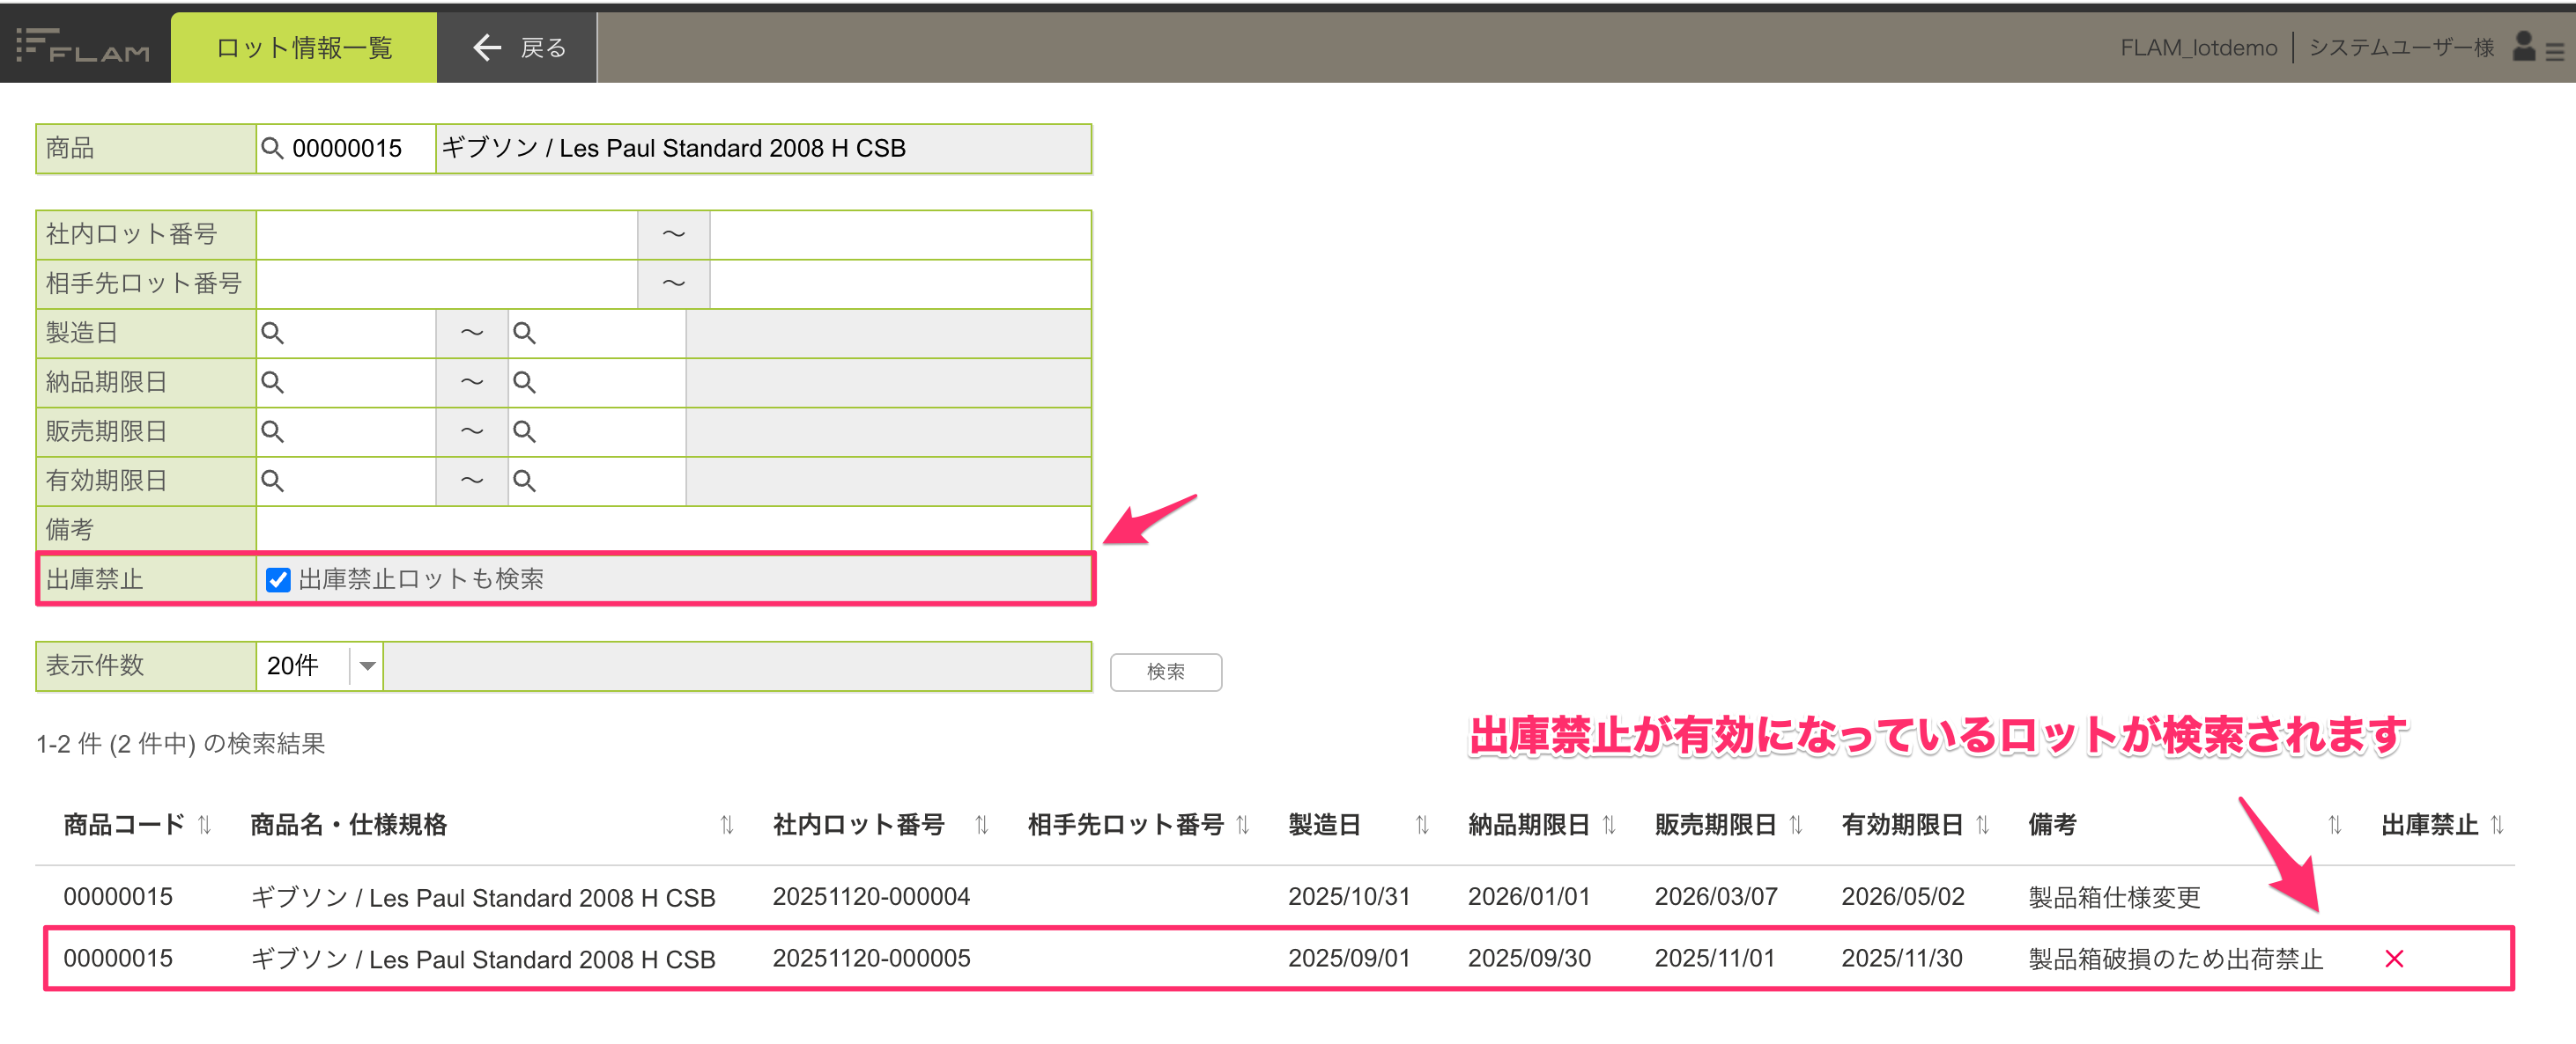The image size is (2576, 1044).
Task: Click the 戻る button
Action: click(x=517, y=47)
